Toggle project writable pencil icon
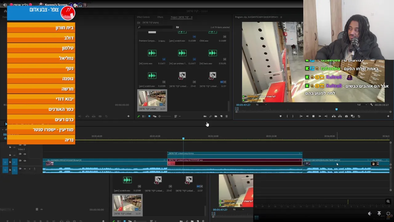394x222 pixels. (139, 116)
